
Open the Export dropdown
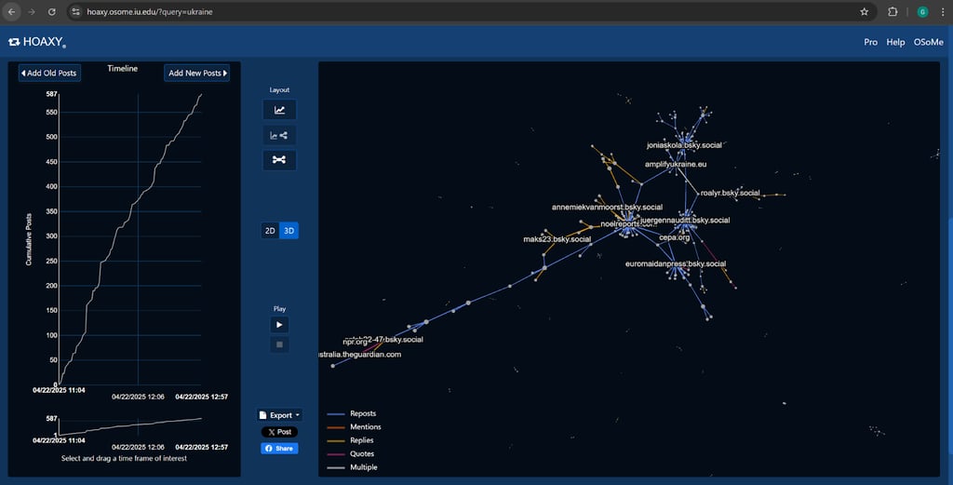[279, 415]
